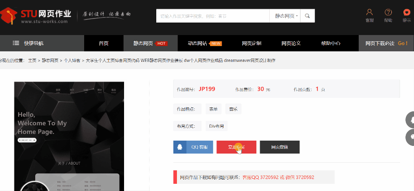
Task: Click the search magnifier icon
Action: click(307, 16)
